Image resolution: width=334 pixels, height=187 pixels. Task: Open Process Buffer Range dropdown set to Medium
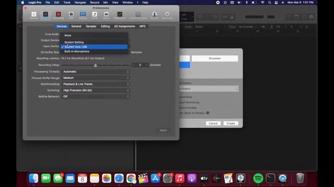(x=96, y=78)
